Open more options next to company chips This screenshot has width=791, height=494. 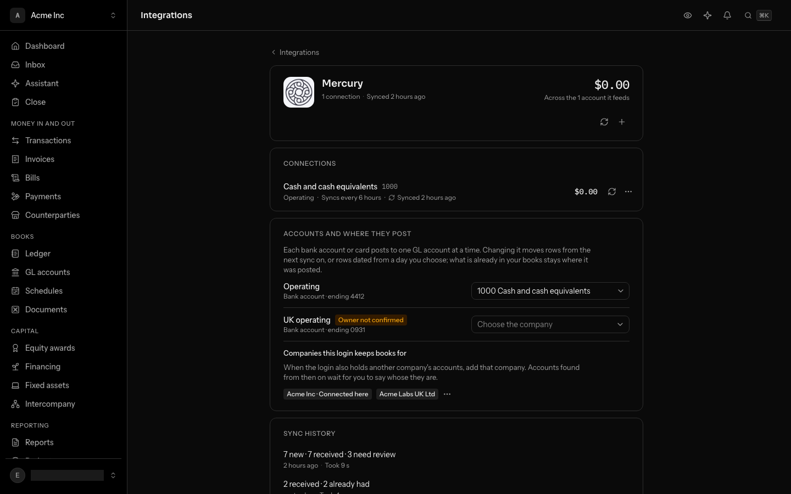pyautogui.click(x=447, y=394)
